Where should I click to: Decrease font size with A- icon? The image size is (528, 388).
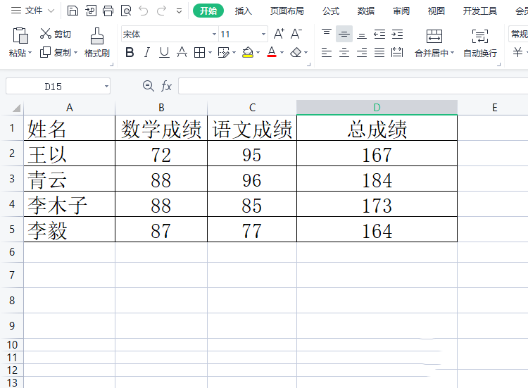(296, 34)
